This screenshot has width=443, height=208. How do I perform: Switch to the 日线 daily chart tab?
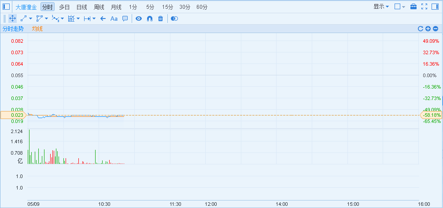point(81,7)
